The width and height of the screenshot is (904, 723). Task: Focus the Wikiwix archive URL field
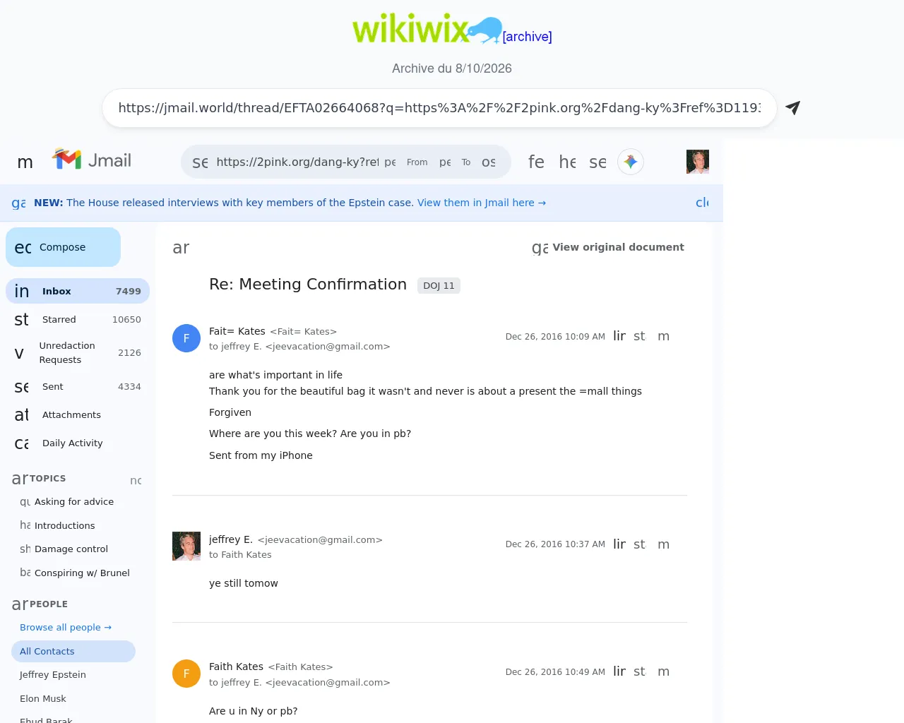(439, 108)
